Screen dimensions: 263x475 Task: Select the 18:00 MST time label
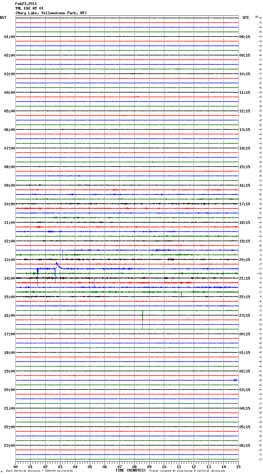pos(10,353)
